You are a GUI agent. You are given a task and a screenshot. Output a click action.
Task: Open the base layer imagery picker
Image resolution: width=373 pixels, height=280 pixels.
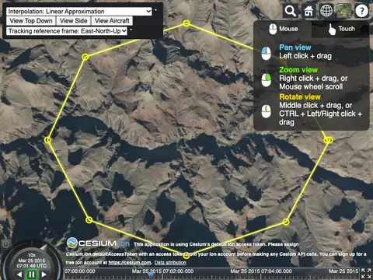point(344,11)
